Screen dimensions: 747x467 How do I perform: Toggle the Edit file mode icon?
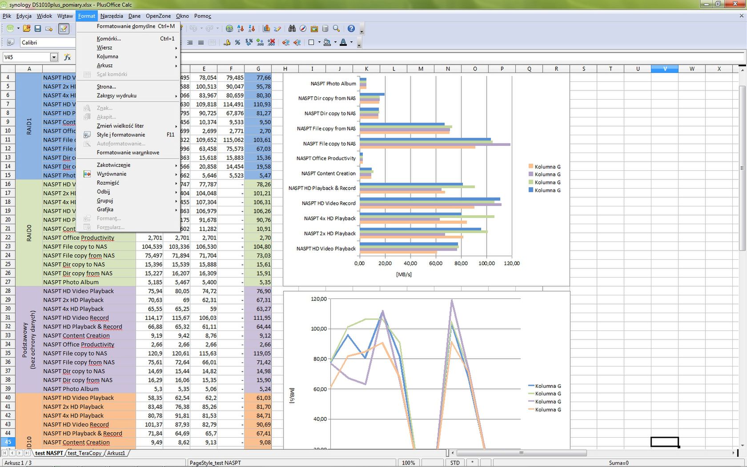(x=64, y=28)
